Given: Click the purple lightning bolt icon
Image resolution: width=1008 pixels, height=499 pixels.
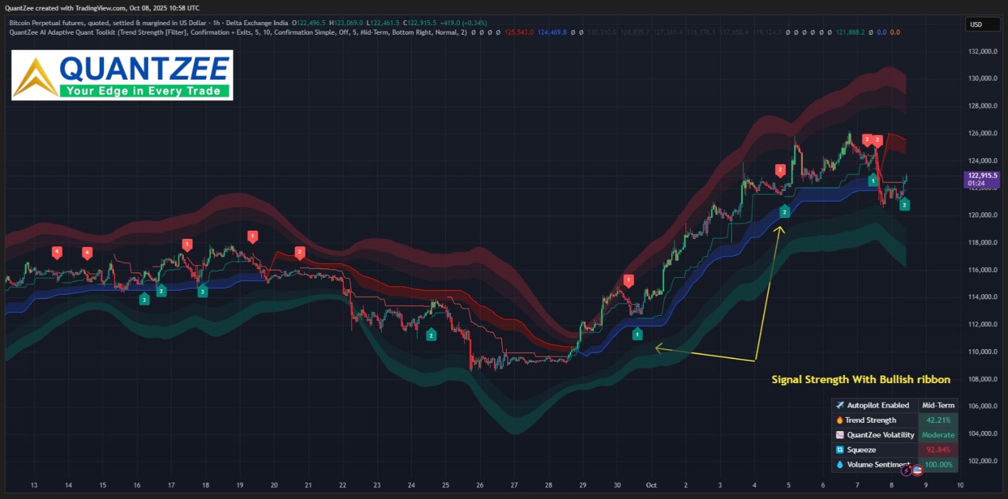Looking at the screenshot, I should 906,470.
